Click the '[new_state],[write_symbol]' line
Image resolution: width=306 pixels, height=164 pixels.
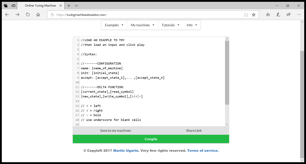(x=112, y=96)
